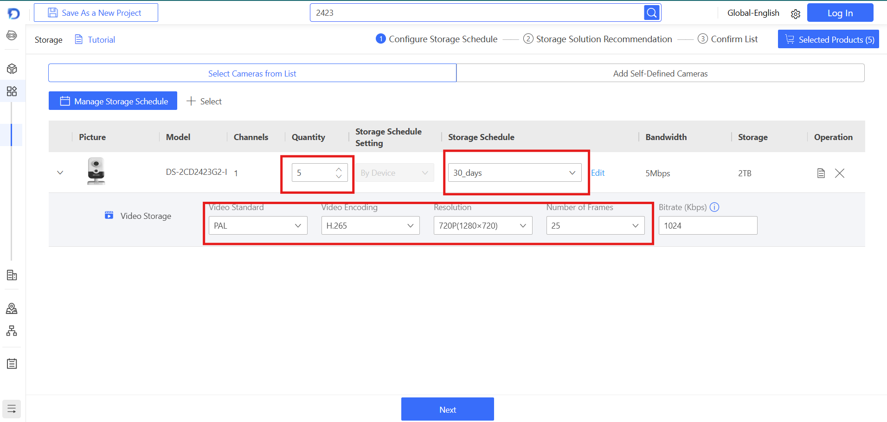This screenshot has width=887, height=422.
Task: Click the bitrate info icon
Action: coord(714,207)
